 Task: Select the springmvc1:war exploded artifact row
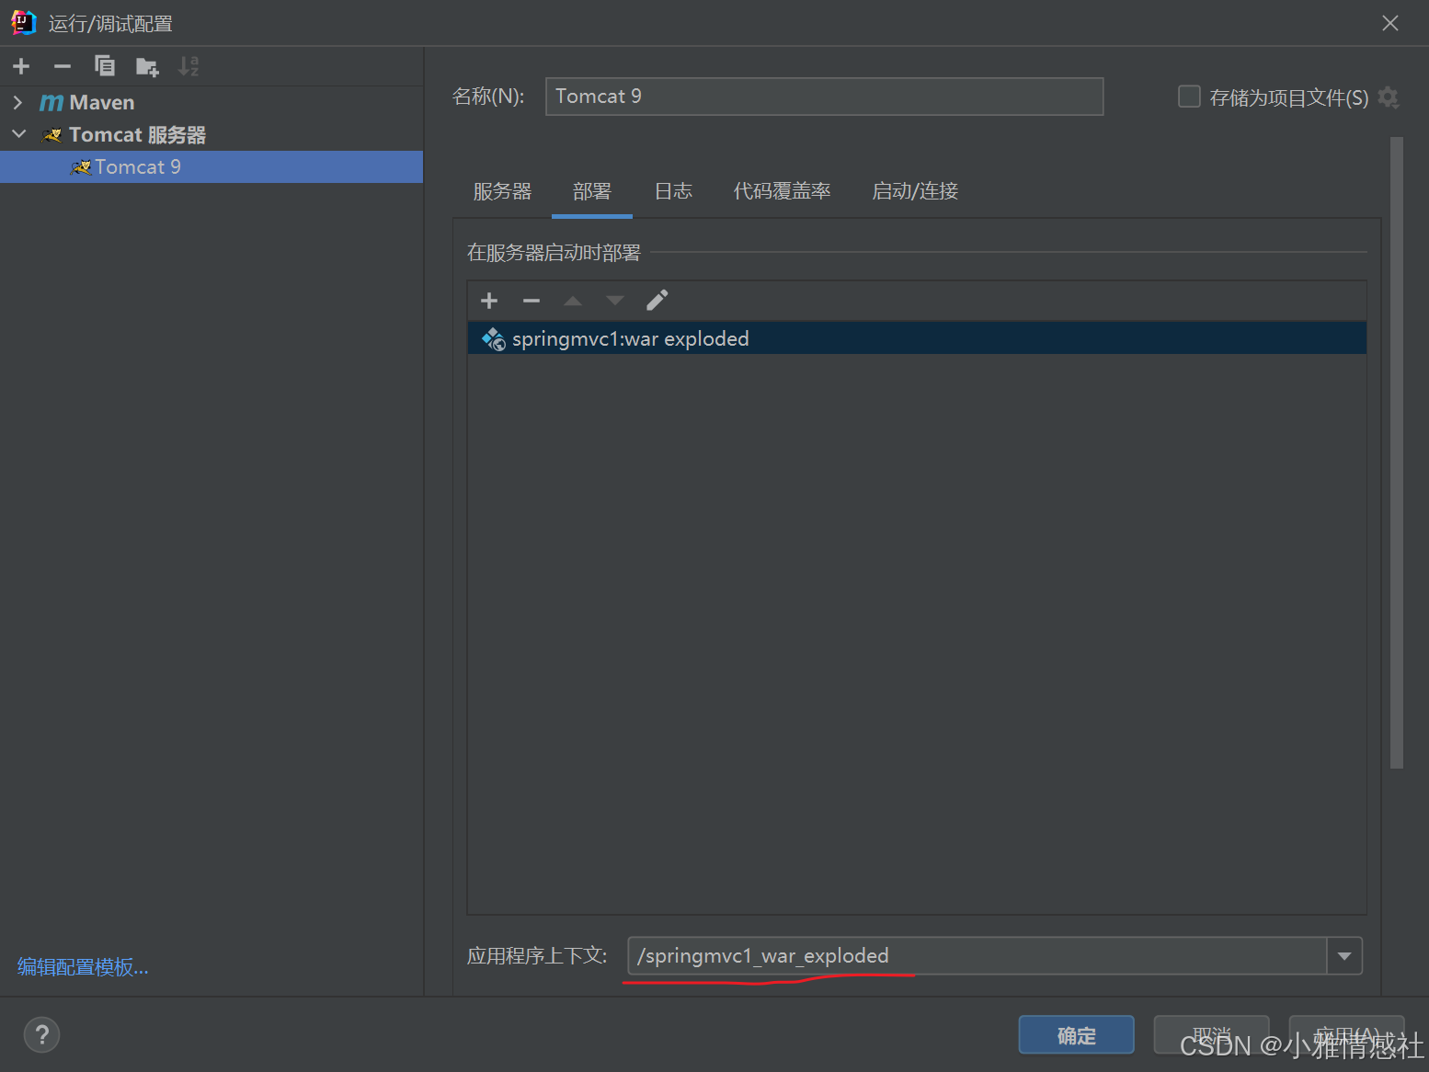pos(917,339)
